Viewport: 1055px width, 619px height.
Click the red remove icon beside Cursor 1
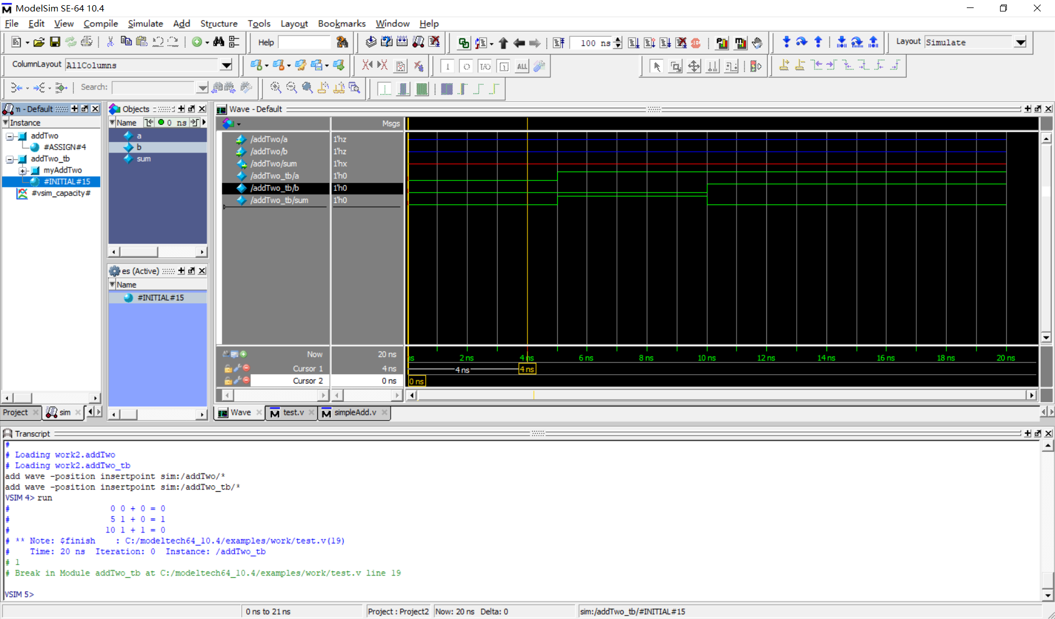tap(246, 368)
